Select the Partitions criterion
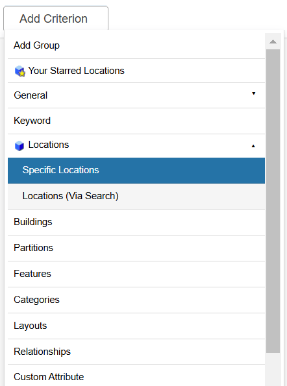 [x=136, y=248]
